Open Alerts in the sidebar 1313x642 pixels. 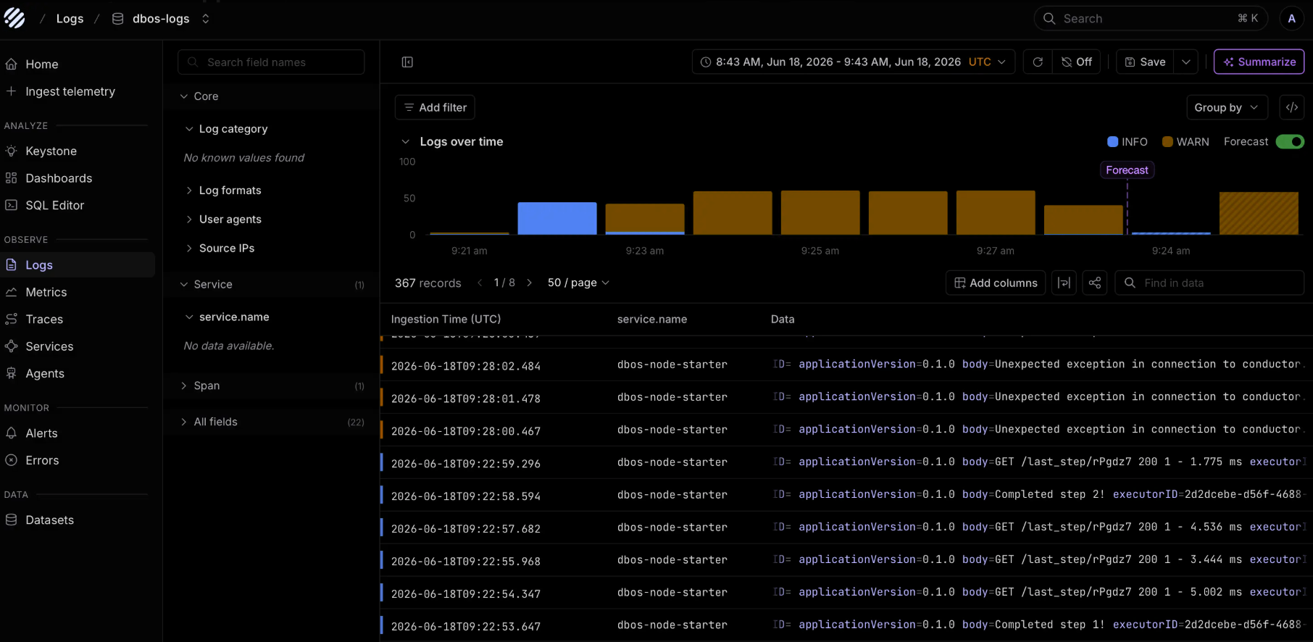click(x=41, y=433)
